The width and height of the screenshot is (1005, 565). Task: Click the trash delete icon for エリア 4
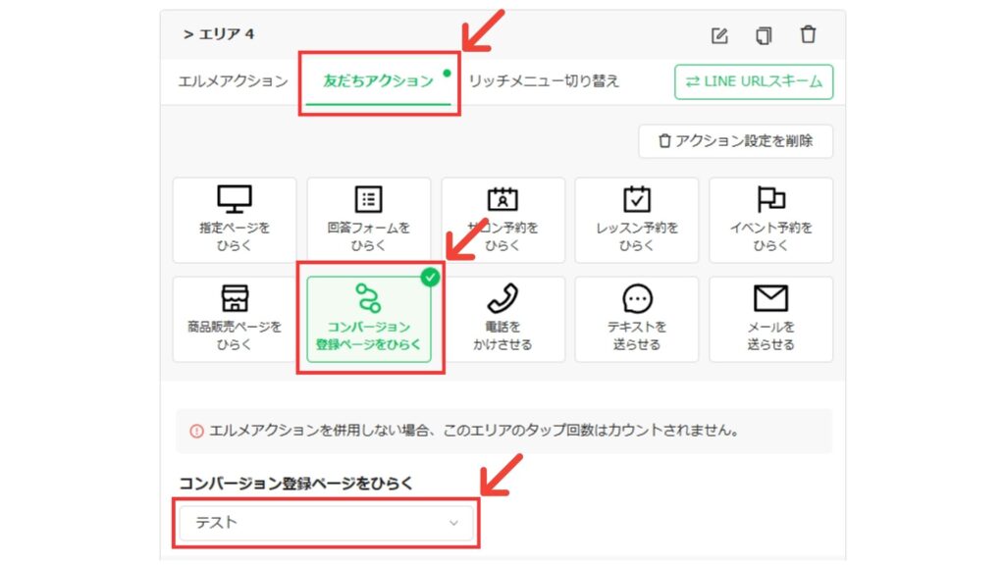[809, 34]
